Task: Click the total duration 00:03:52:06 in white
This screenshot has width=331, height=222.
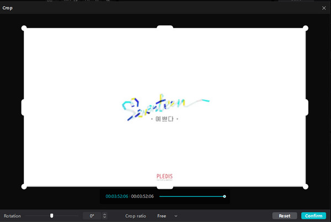Action: click(142, 196)
